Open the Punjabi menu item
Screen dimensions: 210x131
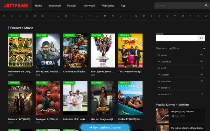coord(72,6)
